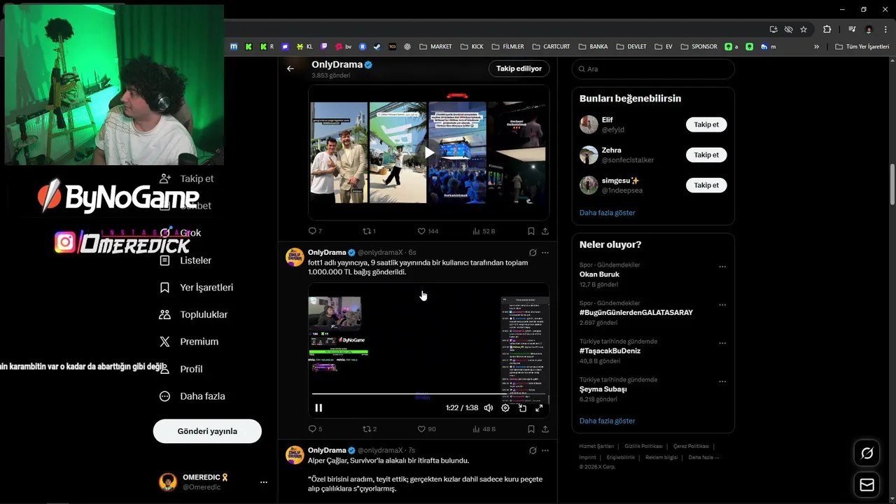Open more options for #BugünGünlerdenGALATASARAY trend
The image size is (896, 504).
(722, 305)
